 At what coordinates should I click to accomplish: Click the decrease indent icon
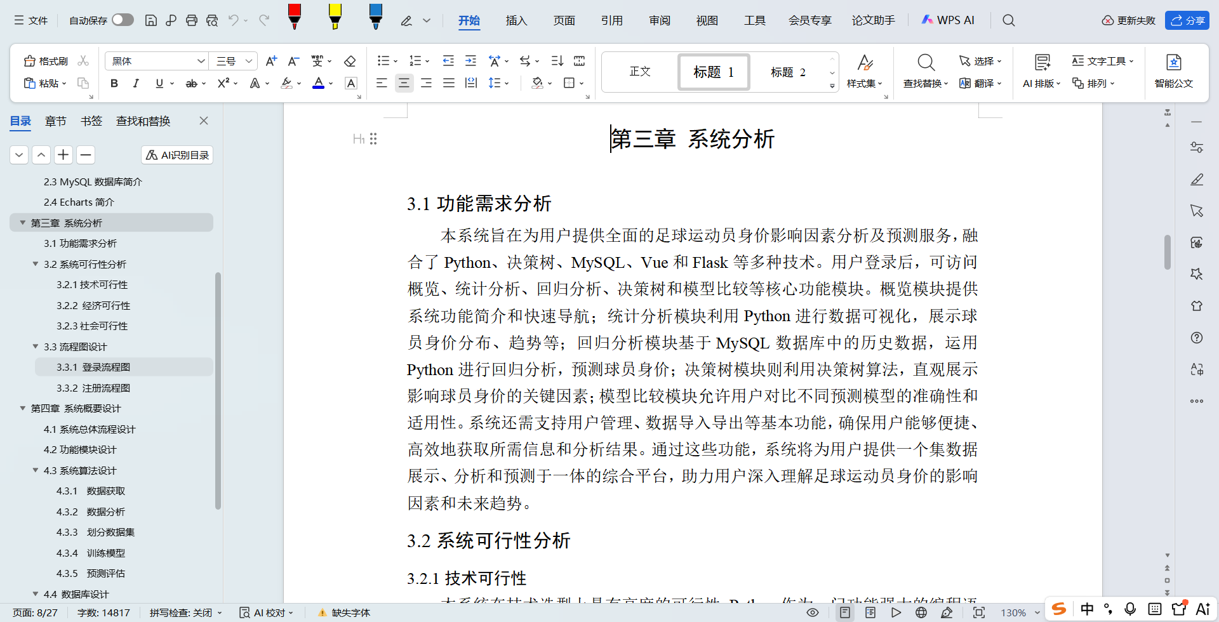[x=448, y=61]
